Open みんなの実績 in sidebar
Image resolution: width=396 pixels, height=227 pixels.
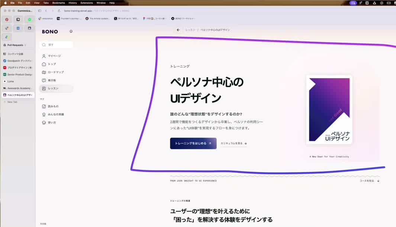[56, 114]
